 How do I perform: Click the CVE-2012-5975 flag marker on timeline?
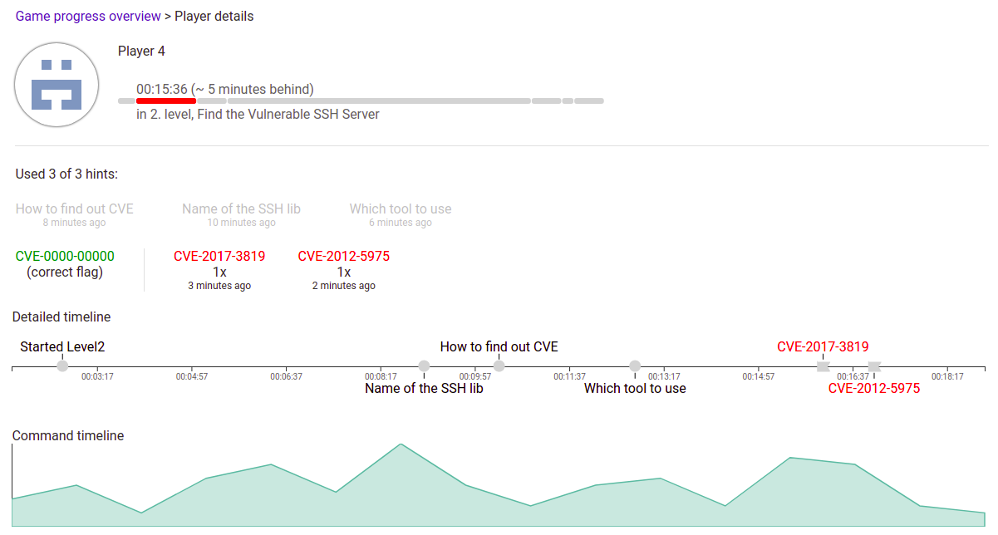click(873, 366)
